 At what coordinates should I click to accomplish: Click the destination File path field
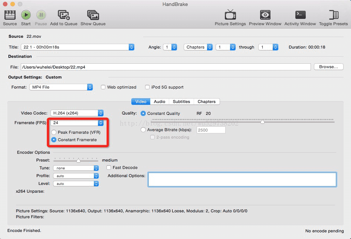[166, 67]
